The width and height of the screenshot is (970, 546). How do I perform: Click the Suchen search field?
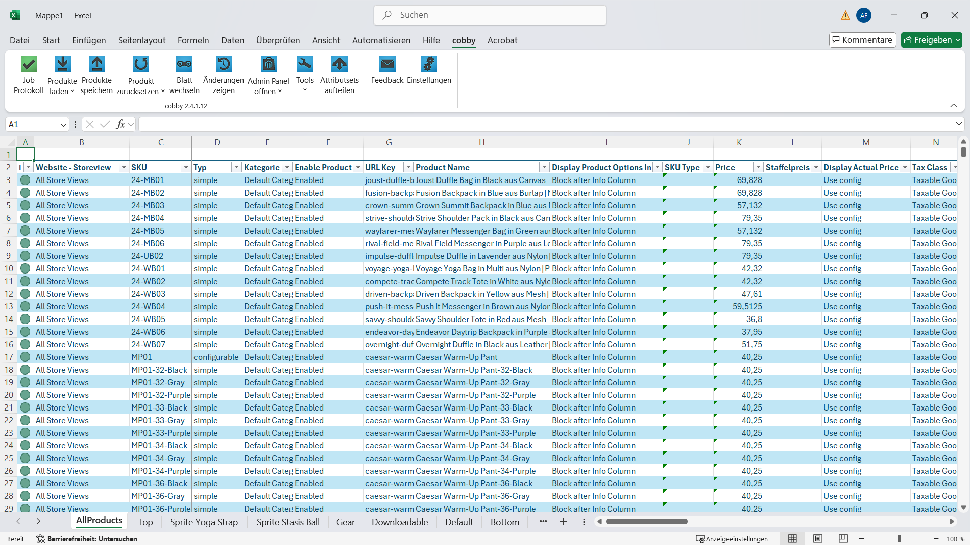tap(490, 15)
